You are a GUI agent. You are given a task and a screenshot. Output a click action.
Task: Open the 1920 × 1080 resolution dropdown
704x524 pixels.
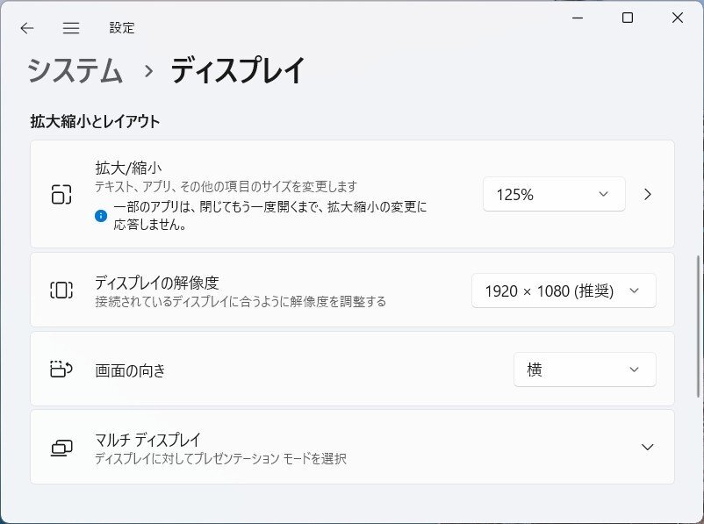point(564,290)
